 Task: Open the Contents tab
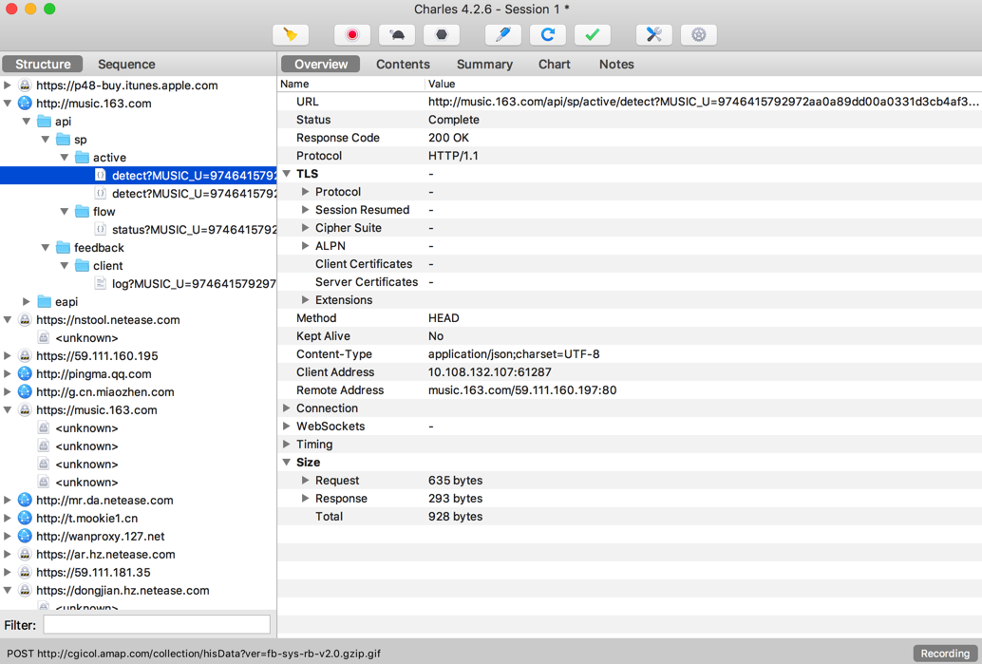pos(403,64)
